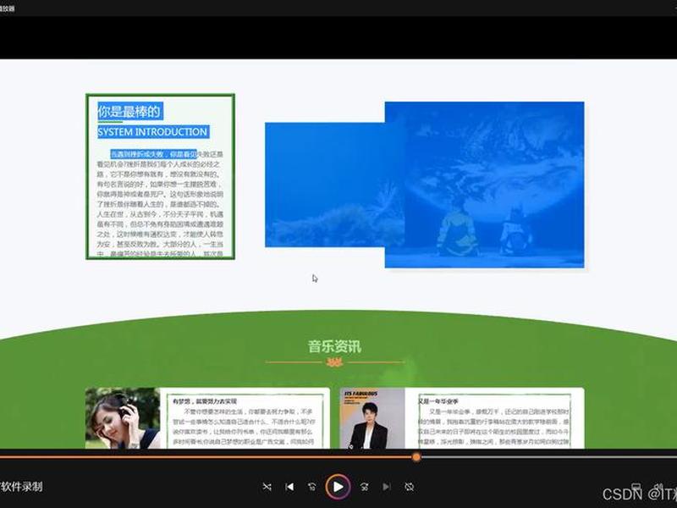The image size is (677, 508).
Task: Click the 软件录制 label at bottom left
Action: [22, 487]
